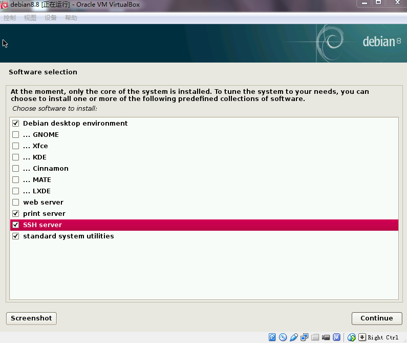Select the standard system utilities row
Screen dimensions: 407x343
click(69, 236)
